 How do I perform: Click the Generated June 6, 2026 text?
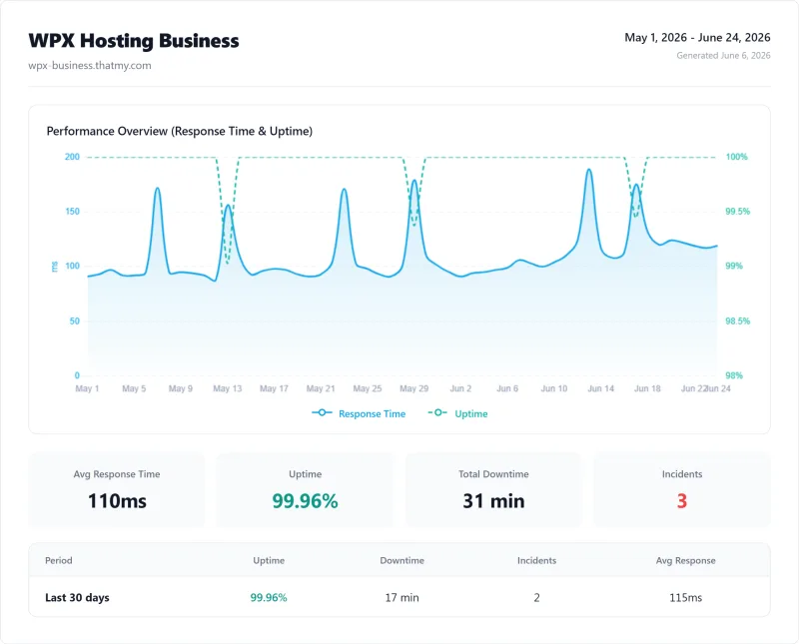723,56
